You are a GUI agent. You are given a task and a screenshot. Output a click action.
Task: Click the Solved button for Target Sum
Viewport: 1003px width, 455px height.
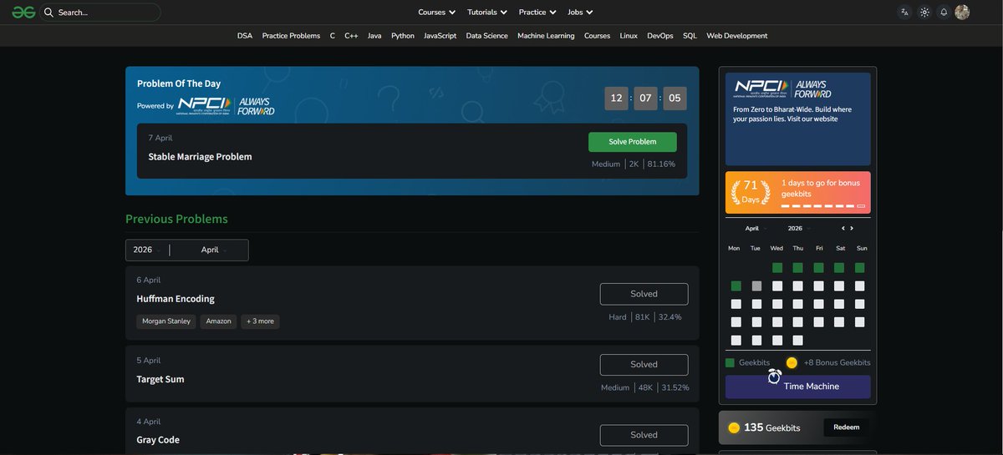coord(644,365)
